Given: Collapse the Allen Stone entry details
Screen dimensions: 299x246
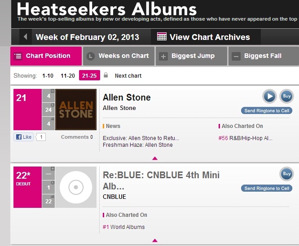Looking at the screenshot, I should [155, 158].
